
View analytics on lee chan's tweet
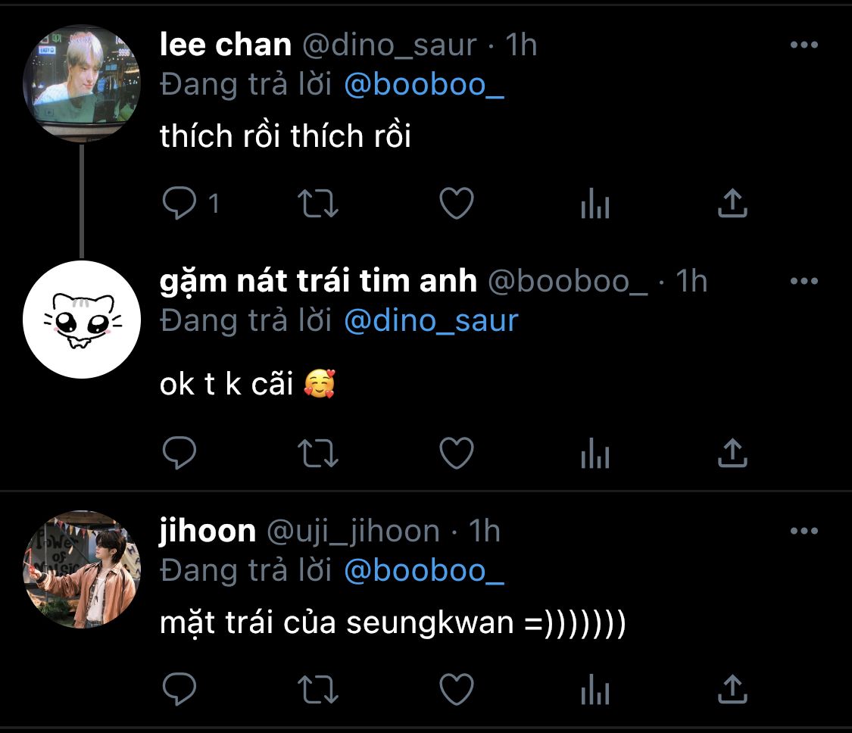[x=595, y=203]
